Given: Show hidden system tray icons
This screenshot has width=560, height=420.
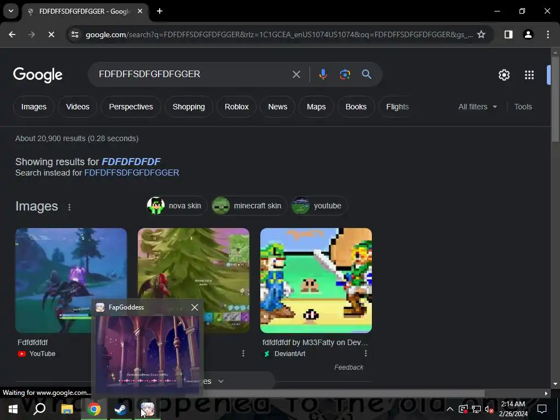Looking at the screenshot, I should pyautogui.click(x=450, y=409).
